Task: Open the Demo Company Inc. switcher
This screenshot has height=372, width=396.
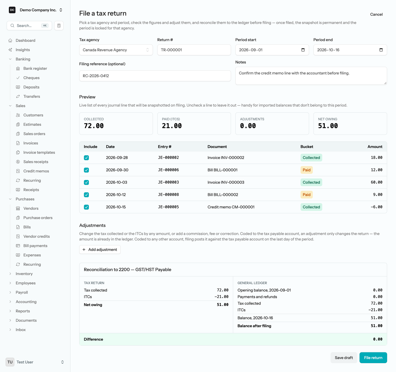Action: pos(35,10)
